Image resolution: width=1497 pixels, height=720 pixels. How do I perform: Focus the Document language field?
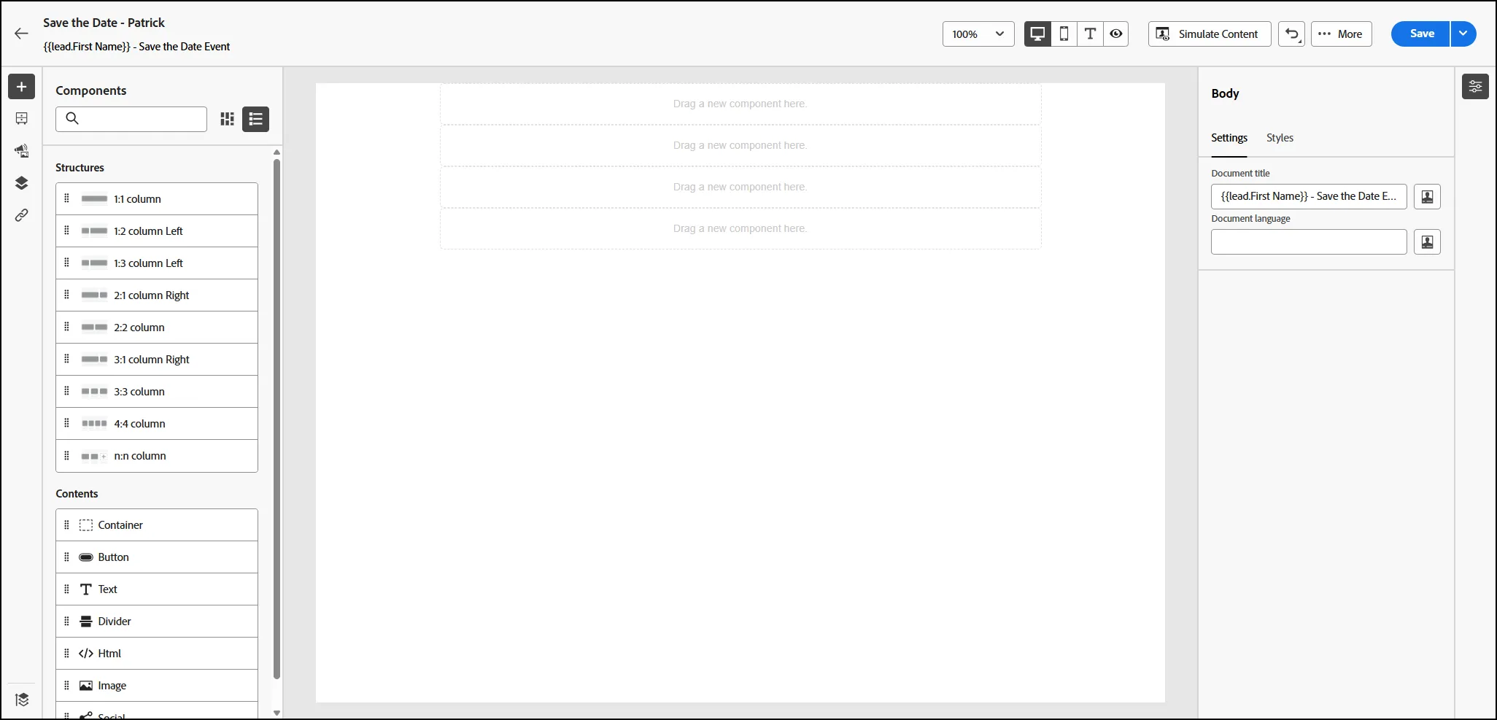(1309, 242)
